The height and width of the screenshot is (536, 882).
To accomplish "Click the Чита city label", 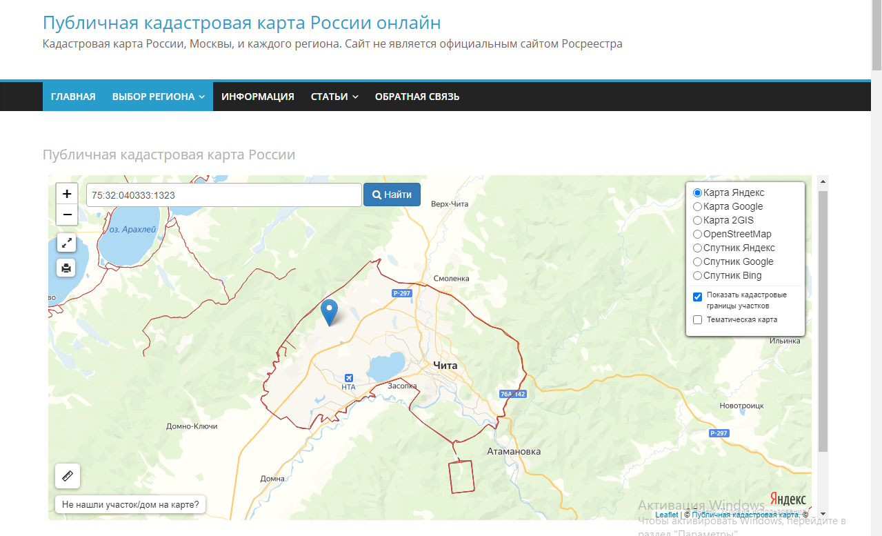I will click(445, 366).
